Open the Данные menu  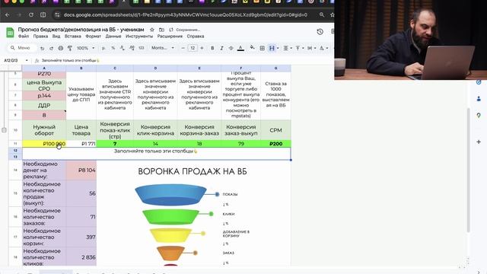tap(113, 37)
